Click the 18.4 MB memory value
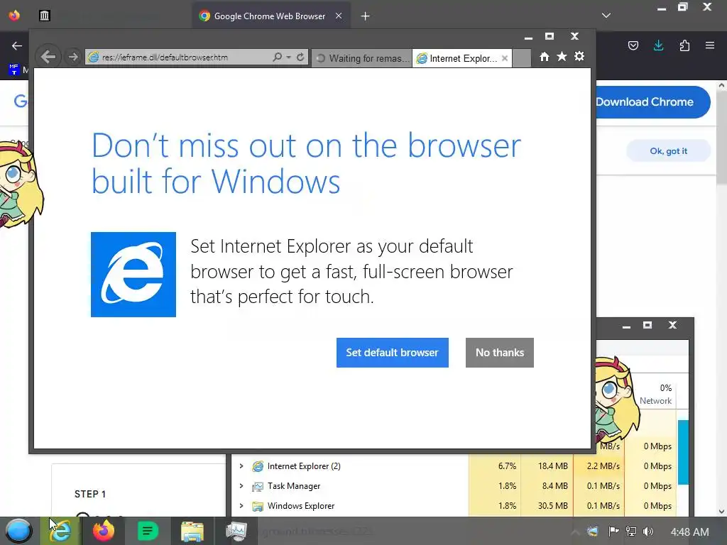The height and width of the screenshot is (545, 727). (552, 466)
